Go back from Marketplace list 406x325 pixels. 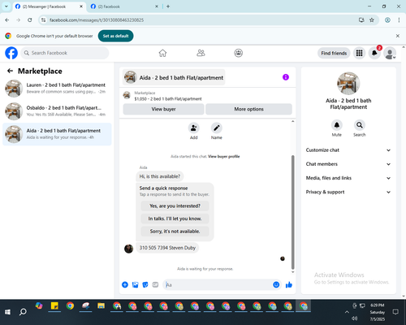tap(10, 71)
